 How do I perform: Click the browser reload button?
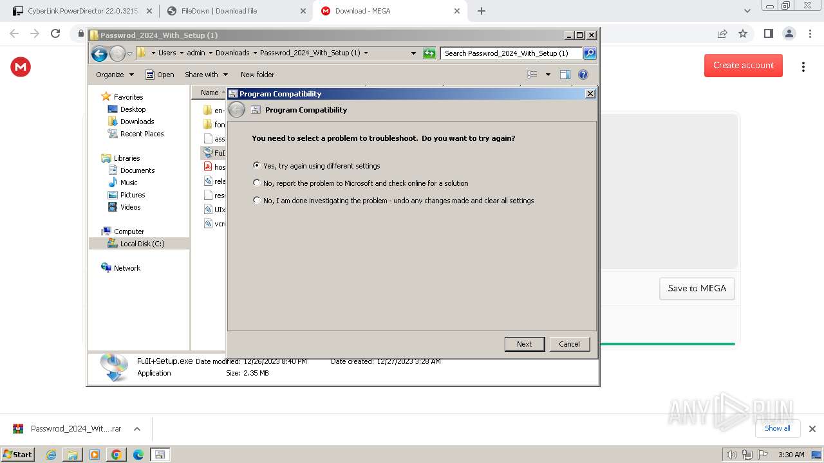(55, 33)
